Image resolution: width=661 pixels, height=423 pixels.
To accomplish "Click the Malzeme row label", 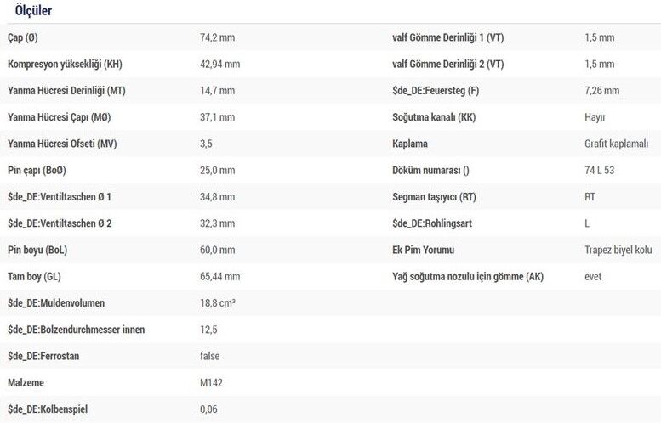I will pos(26,382).
